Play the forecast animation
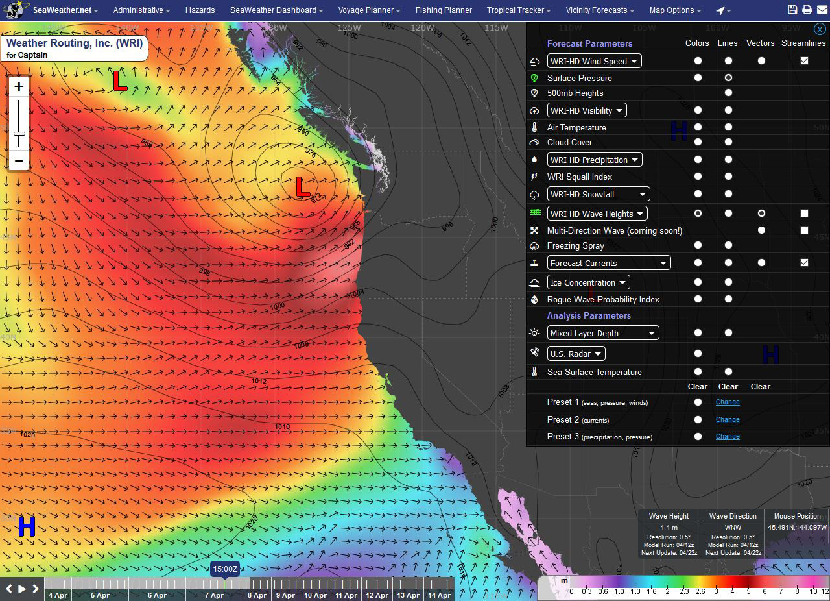 click(22, 589)
